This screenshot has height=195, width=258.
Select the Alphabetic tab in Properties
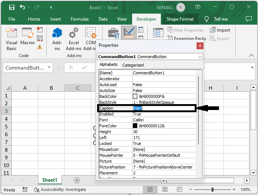pos(109,64)
